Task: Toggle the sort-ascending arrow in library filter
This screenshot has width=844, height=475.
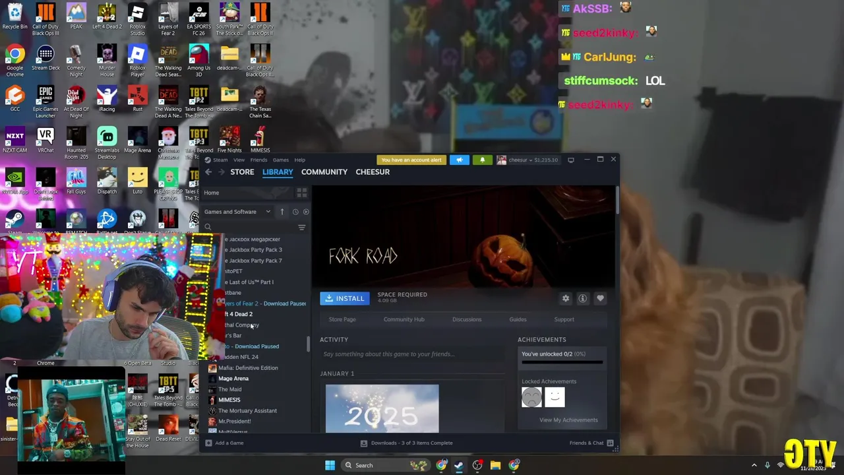Action: [282, 212]
